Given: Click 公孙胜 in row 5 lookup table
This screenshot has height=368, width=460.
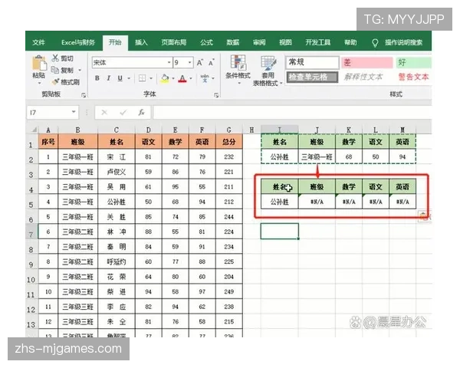Looking at the screenshot, I should (280, 202).
